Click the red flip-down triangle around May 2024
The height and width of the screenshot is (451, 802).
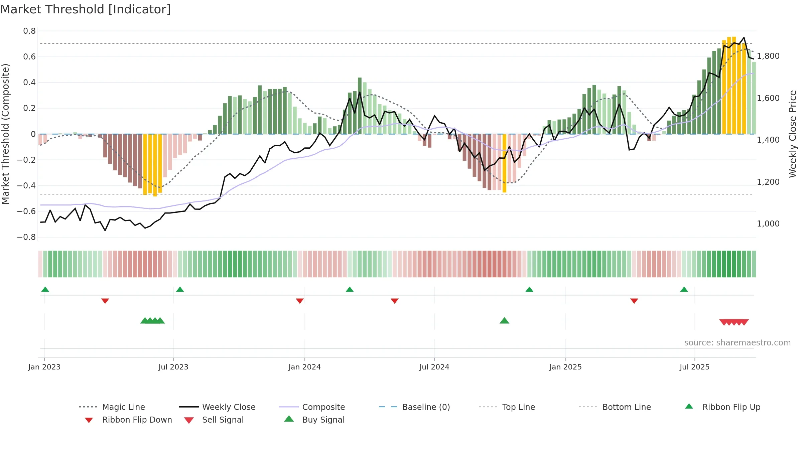pyautogui.click(x=395, y=301)
